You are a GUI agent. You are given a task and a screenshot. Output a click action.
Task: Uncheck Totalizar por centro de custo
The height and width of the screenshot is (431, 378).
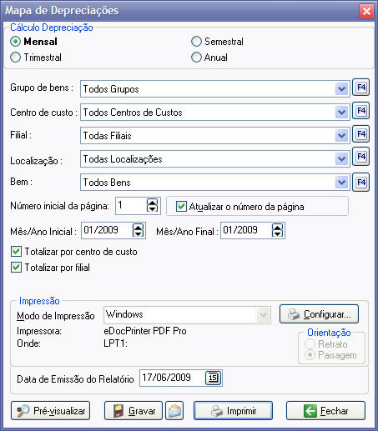[x=16, y=252]
